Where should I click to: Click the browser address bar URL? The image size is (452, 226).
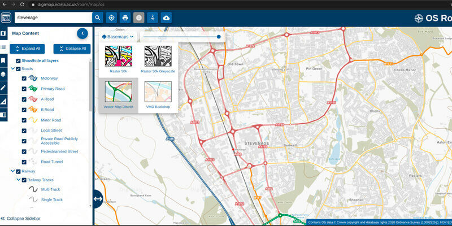[x=71, y=5]
